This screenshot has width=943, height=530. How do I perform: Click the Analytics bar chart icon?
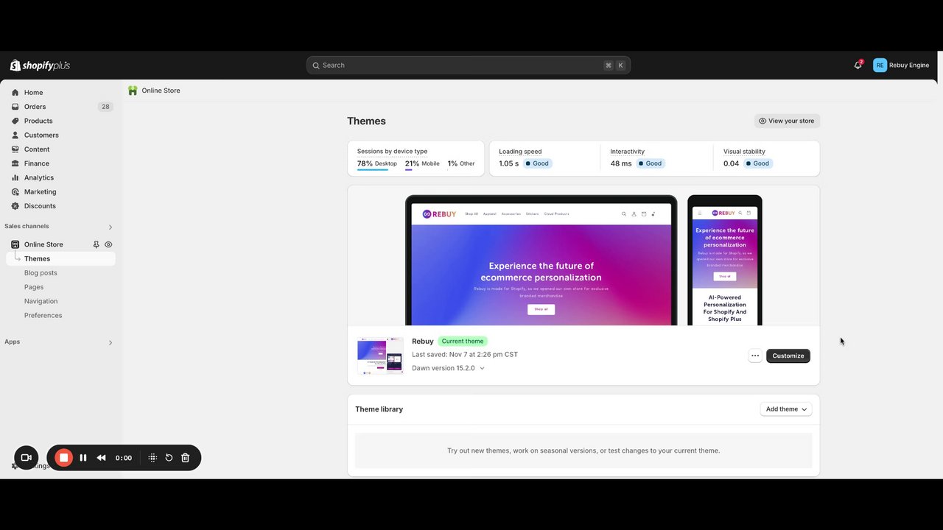[15, 177]
